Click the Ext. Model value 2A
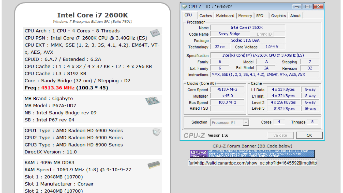Screen dimensions: 343x193 click(266, 68)
